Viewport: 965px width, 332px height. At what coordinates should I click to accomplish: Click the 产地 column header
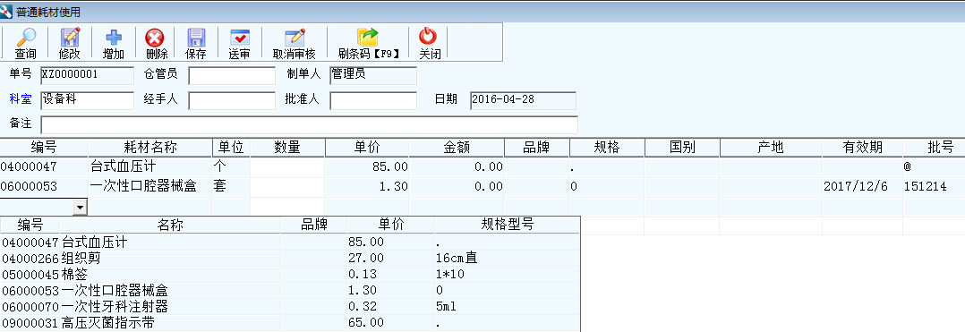point(771,148)
